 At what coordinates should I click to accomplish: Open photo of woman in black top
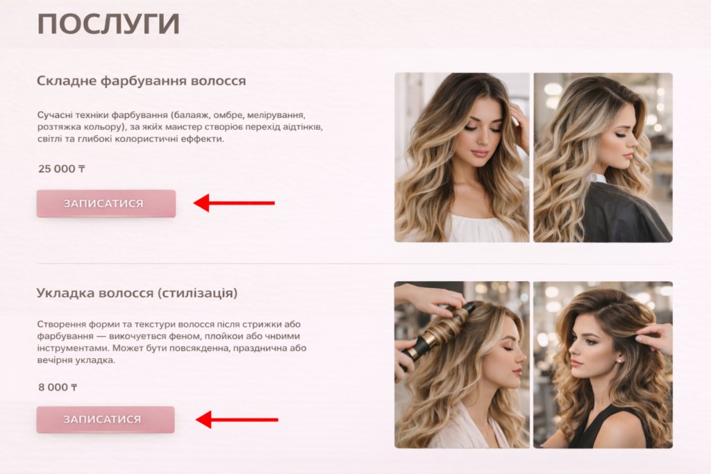click(603, 365)
